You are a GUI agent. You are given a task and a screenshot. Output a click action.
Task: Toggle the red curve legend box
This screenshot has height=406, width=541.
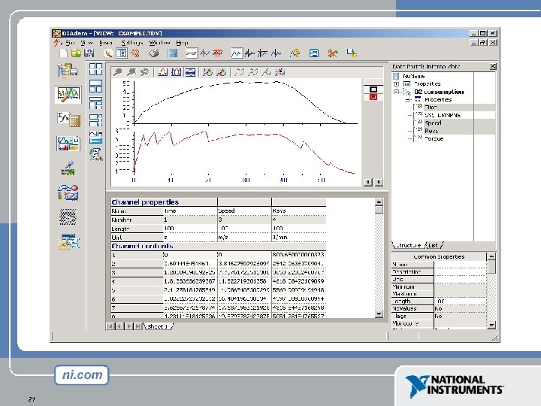click(373, 97)
